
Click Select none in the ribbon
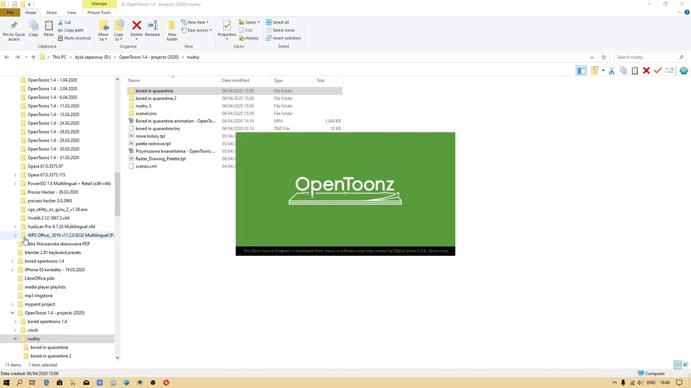[x=280, y=30]
